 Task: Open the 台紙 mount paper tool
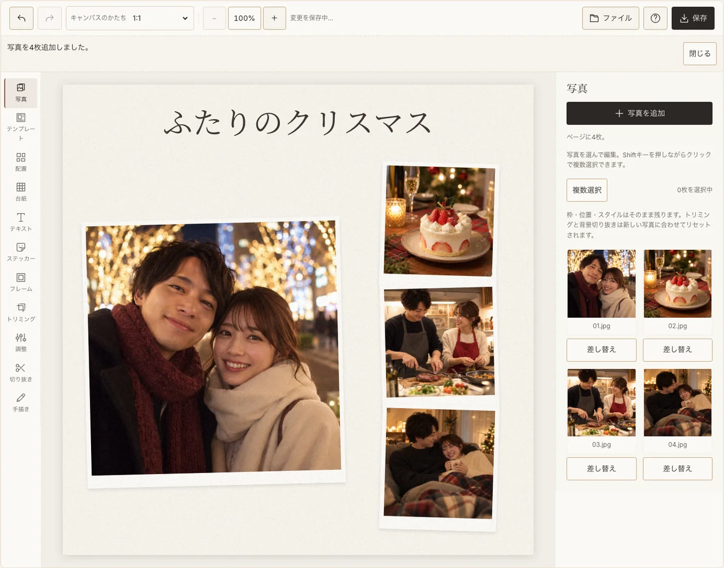click(x=21, y=192)
